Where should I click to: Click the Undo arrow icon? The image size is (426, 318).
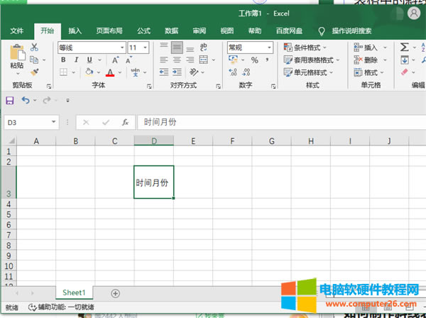pyautogui.click(x=26, y=101)
